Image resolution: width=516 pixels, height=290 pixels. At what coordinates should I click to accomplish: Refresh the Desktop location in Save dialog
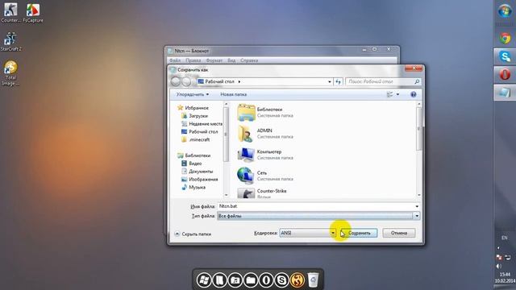pyautogui.click(x=339, y=81)
